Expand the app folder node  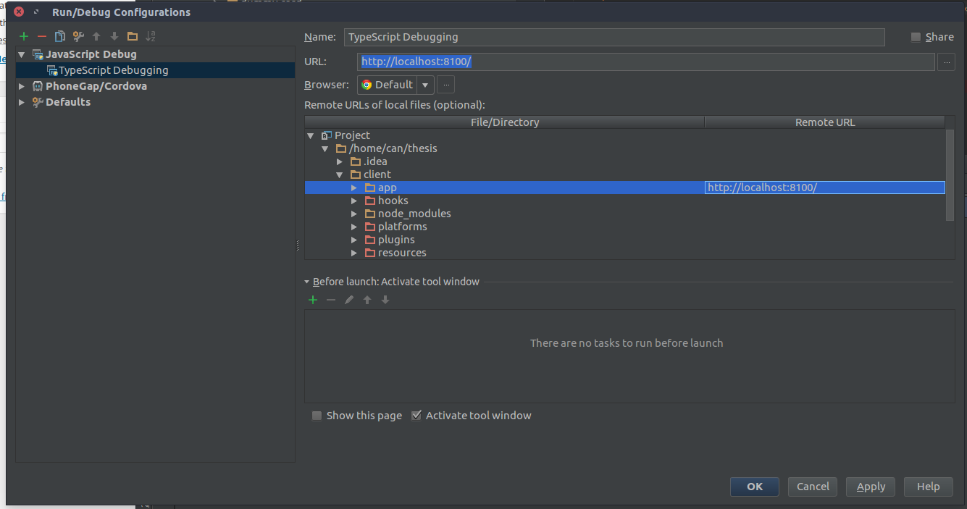coord(354,188)
